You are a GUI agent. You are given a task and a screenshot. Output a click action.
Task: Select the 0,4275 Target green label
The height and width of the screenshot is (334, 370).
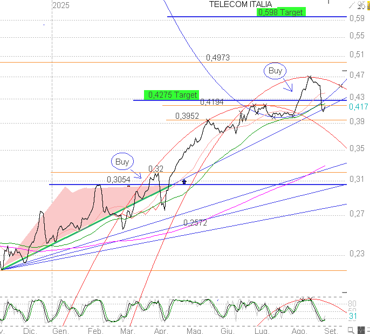pyautogui.click(x=172, y=95)
